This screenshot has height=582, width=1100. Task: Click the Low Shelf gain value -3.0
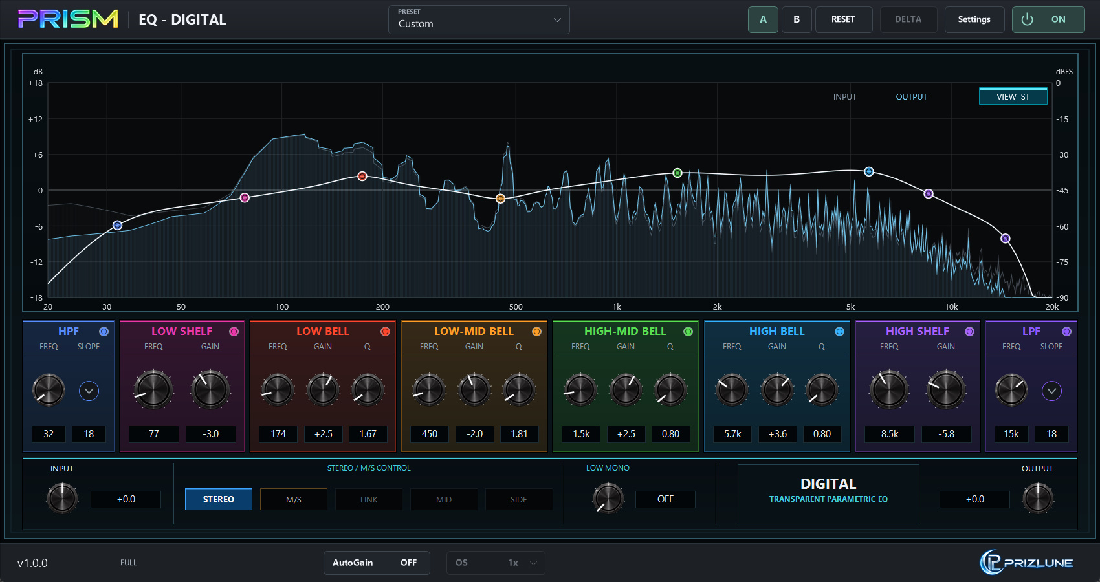click(x=211, y=434)
